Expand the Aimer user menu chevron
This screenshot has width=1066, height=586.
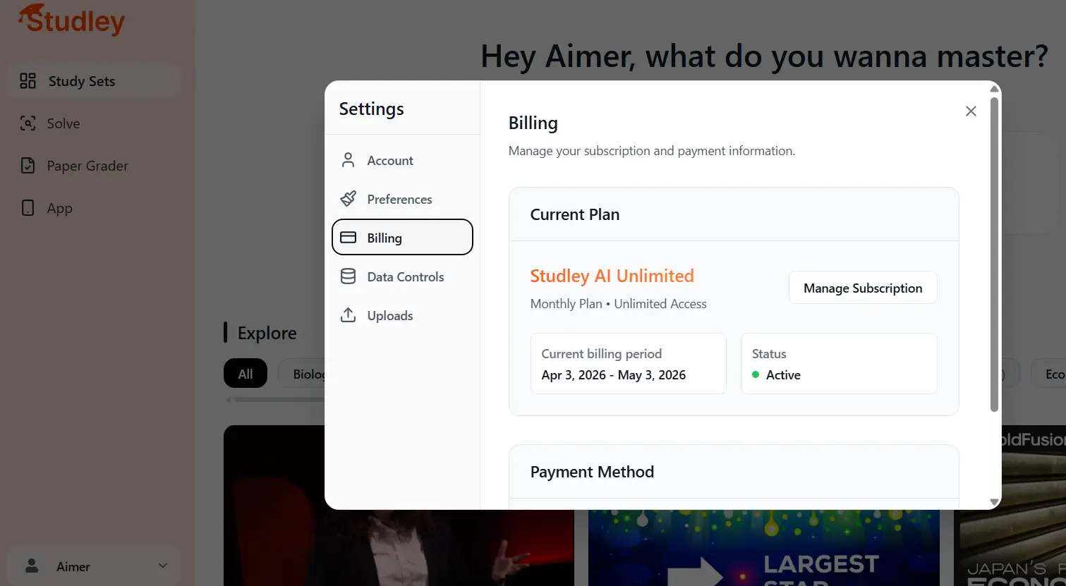point(163,566)
